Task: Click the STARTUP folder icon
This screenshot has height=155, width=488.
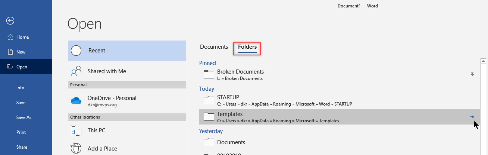Action: (209, 100)
